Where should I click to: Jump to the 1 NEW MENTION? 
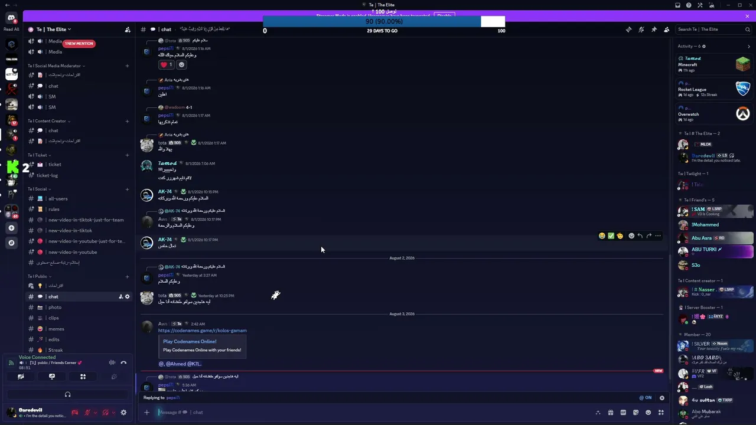point(79,44)
